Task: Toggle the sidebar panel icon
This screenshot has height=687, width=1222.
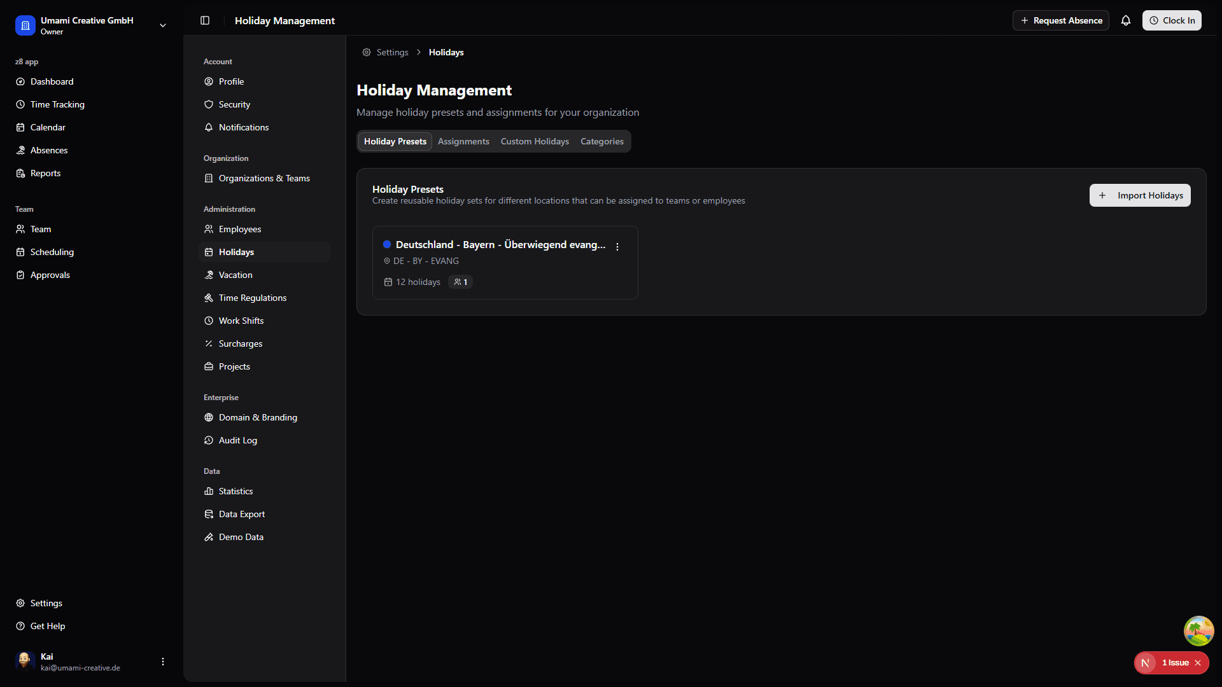Action: tap(205, 20)
